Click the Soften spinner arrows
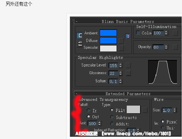 tap(121, 81)
